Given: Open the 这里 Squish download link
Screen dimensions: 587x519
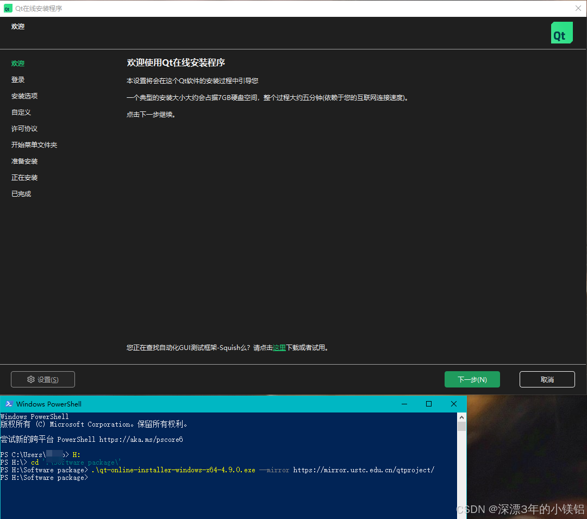Looking at the screenshot, I should click(x=279, y=348).
